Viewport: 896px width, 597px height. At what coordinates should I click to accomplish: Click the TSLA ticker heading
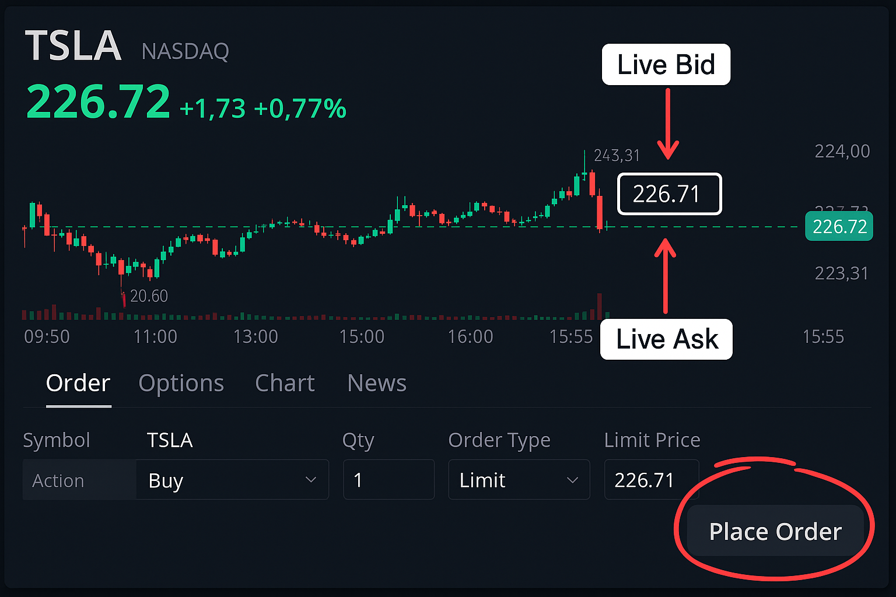coord(73,46)
